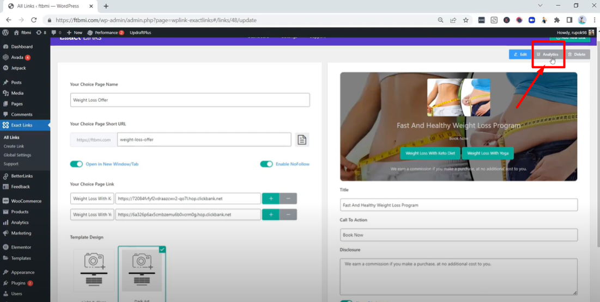Open Chrome three-dot menu

pyautogui.click(x=593, y=20)
